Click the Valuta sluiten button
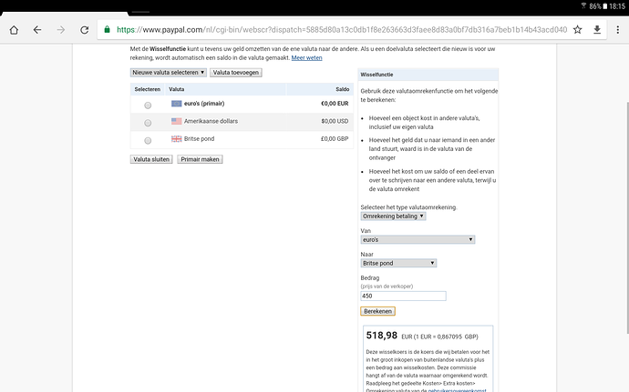The width and height of the screenshot is (629, 392). (x=151, y=159)
